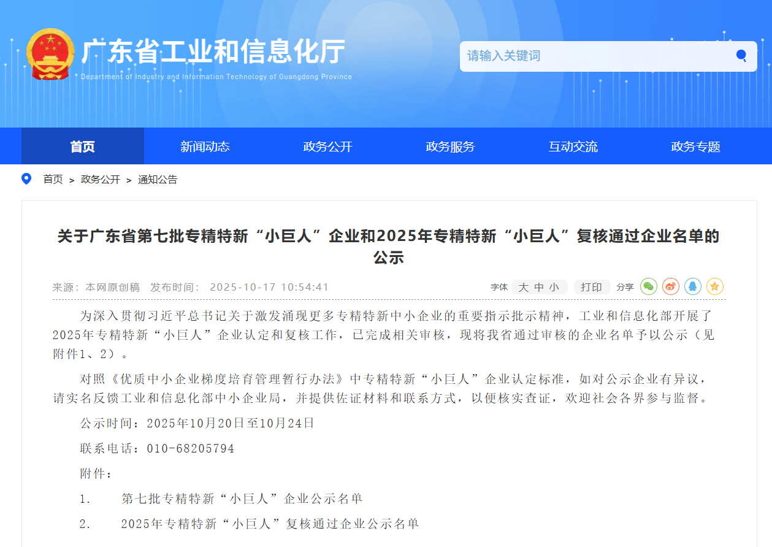Screen dimensions: 772x547
Task: Go to 政务公开 in navigation bar
Action: [x=327, y=147]
